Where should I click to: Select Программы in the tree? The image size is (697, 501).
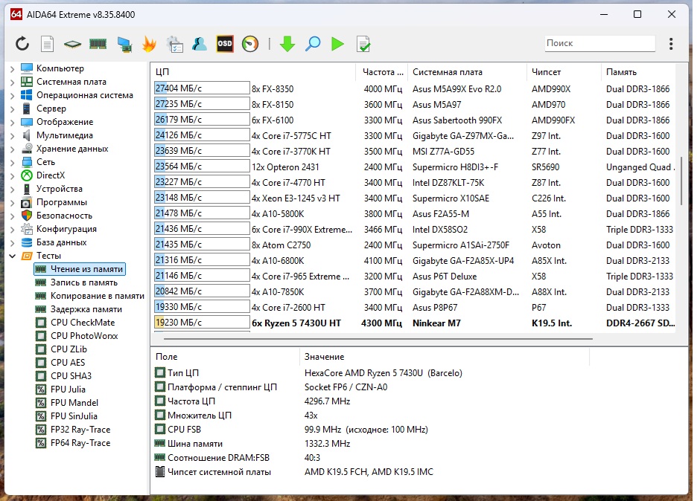click(62, 202)
